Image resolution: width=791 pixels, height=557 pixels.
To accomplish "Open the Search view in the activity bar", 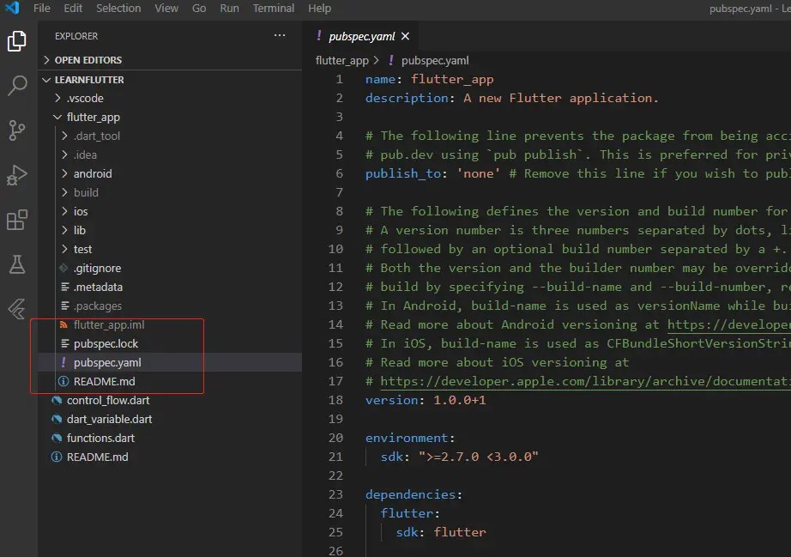I will coord(17,86).
